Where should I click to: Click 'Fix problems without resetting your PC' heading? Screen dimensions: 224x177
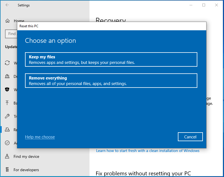[x=143, y=173]
